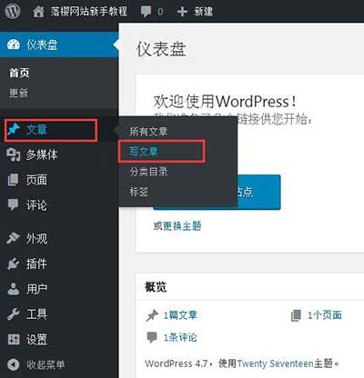Open the 用户 menu label
Screen dimensions: 364x378
click(x=36, y=289)
